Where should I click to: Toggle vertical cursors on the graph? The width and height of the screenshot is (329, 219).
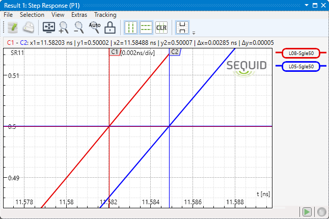click(x=131, y=28)
